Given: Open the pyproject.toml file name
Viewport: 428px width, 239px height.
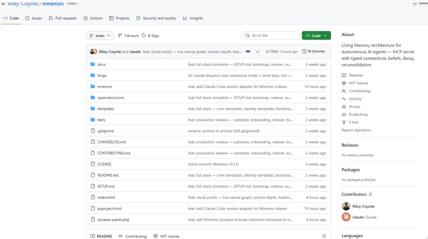Looking at the screenshot, I should tap(109, 208).
